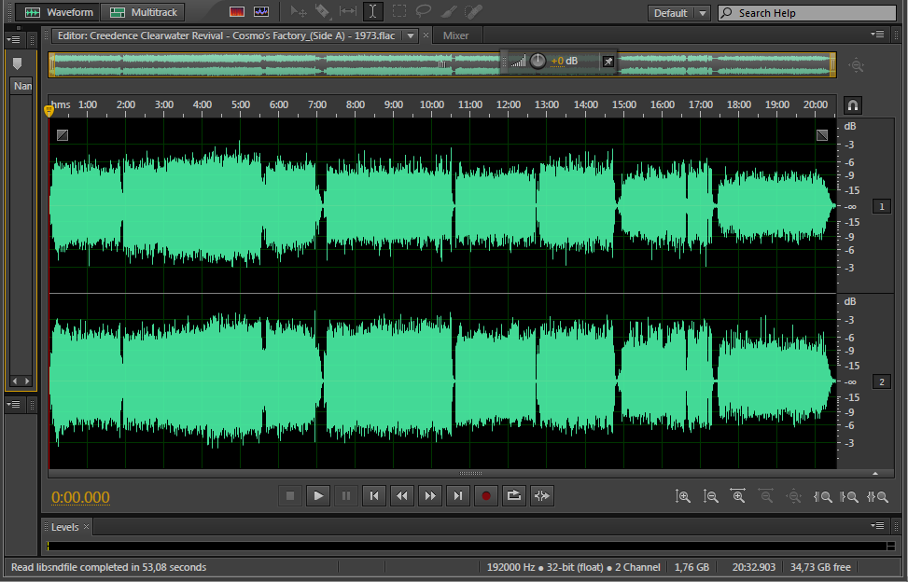Image resolution: width=908 pixels, height=582 pixels.
Task: Click the fade-out handle on waveform
Action: pos(822,135)
